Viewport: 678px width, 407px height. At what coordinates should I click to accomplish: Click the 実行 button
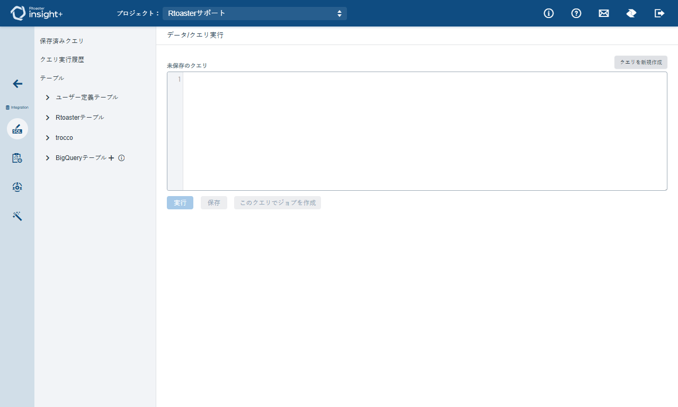180,202
